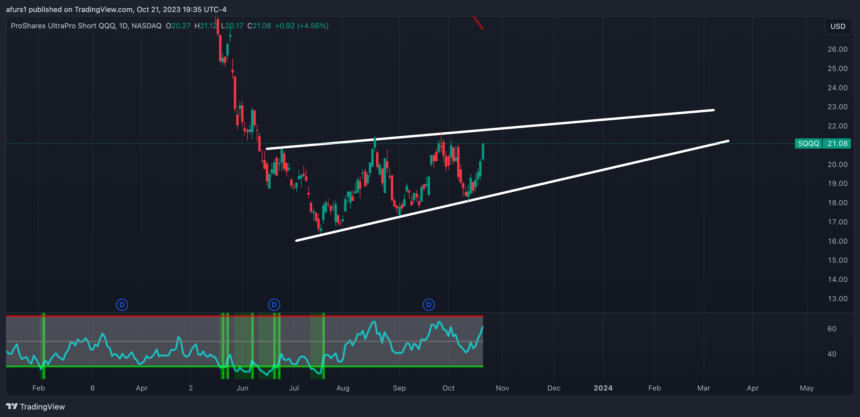The image size is (860, 417).
Task: Click the Aug time axis label
Action: [x=343, y=388]
